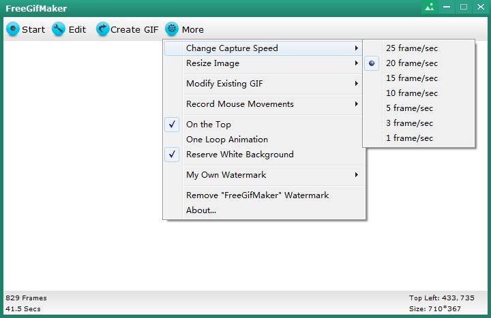The height and width of the screenshot is (318, 491).
Task: Click the Create GIF arrow icon
Action: [x=102, y=29]
